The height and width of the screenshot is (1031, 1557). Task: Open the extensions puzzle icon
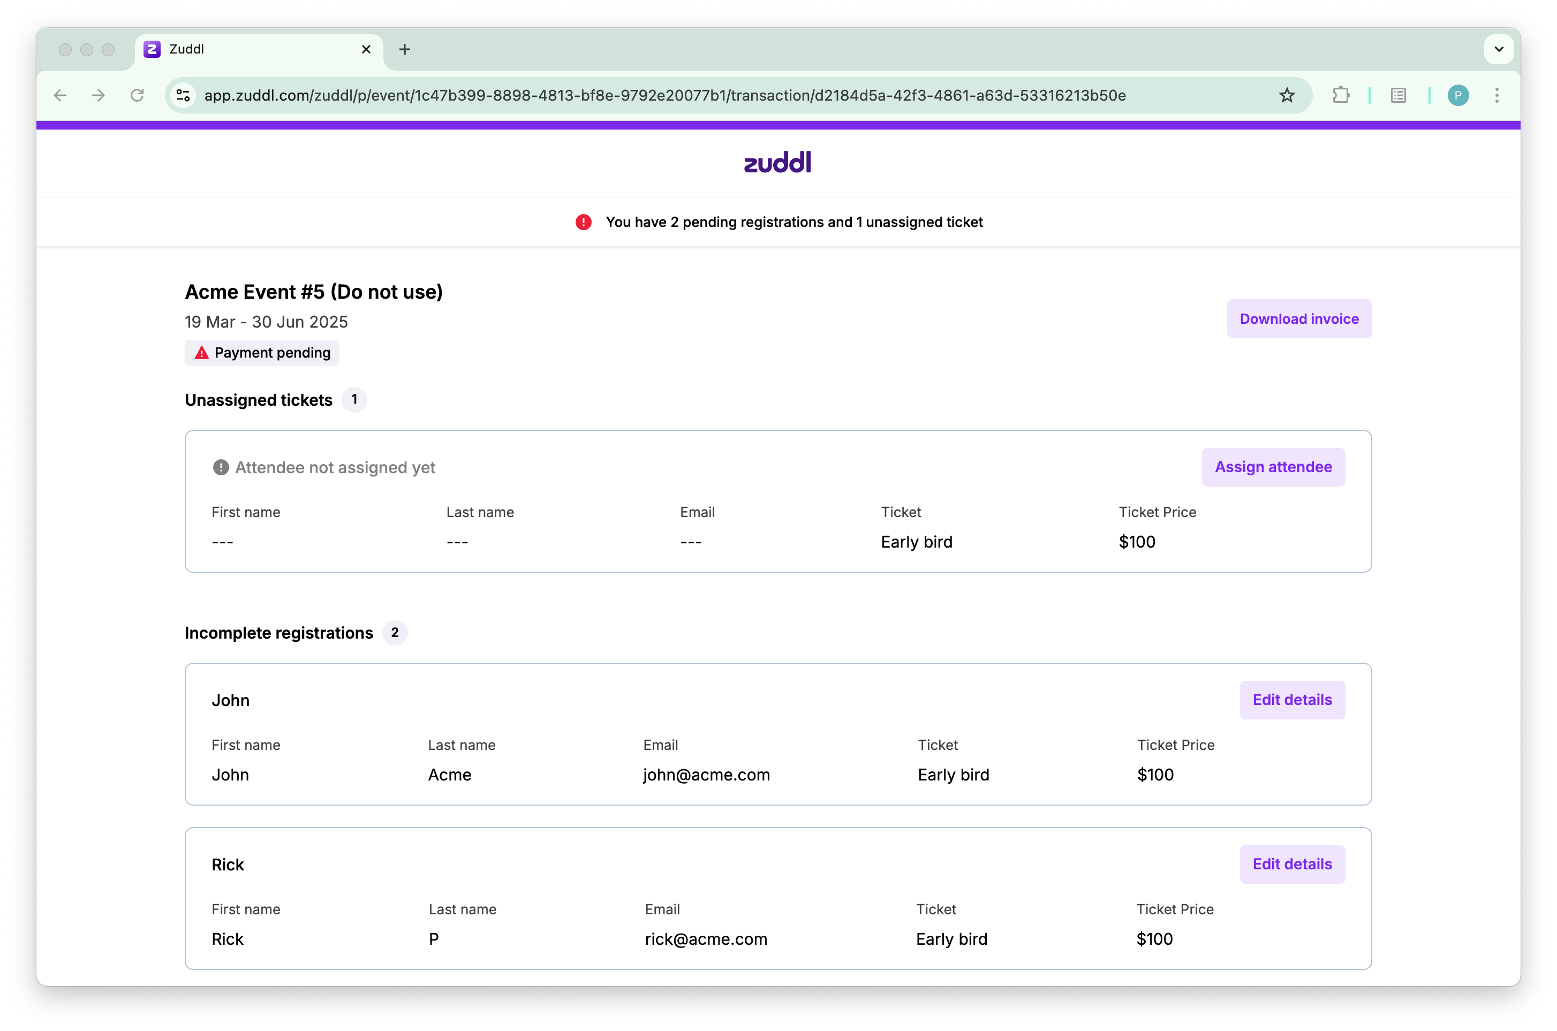[x=1341, y=95]
